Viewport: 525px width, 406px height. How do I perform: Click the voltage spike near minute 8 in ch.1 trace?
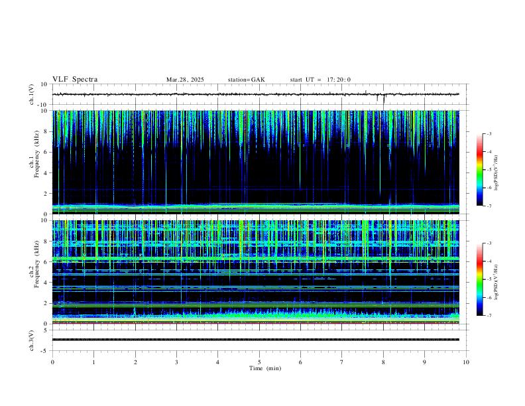pos(384,99)
